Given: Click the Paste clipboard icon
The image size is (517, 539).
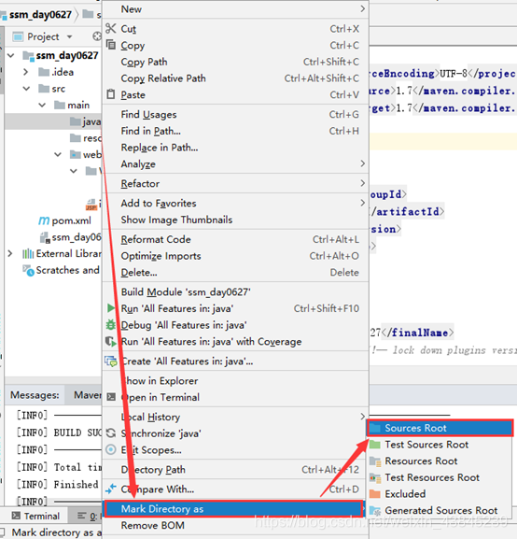Looking at the screenshot, I should coord(111,94).
